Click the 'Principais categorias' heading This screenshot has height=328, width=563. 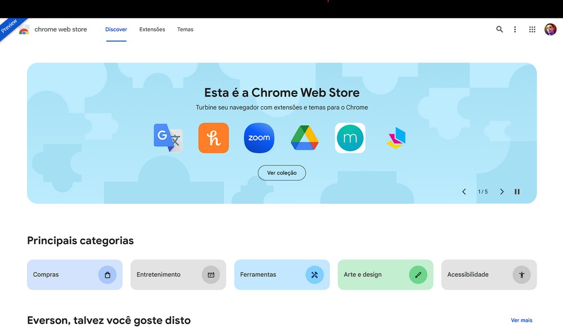(x=81, y=240)
